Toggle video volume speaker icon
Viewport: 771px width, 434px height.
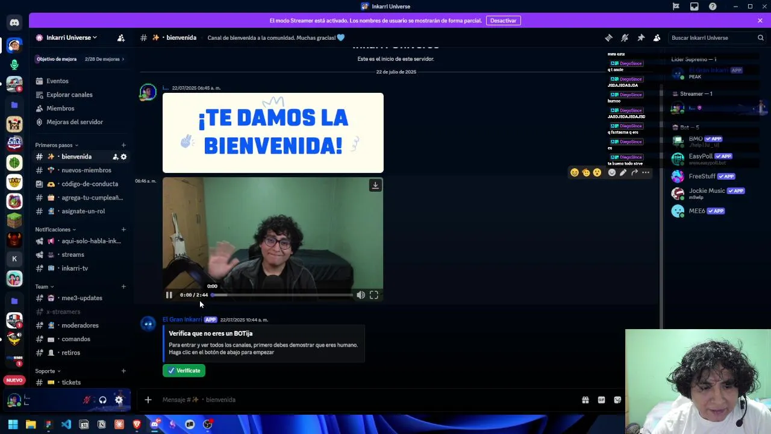pos(360,295)
